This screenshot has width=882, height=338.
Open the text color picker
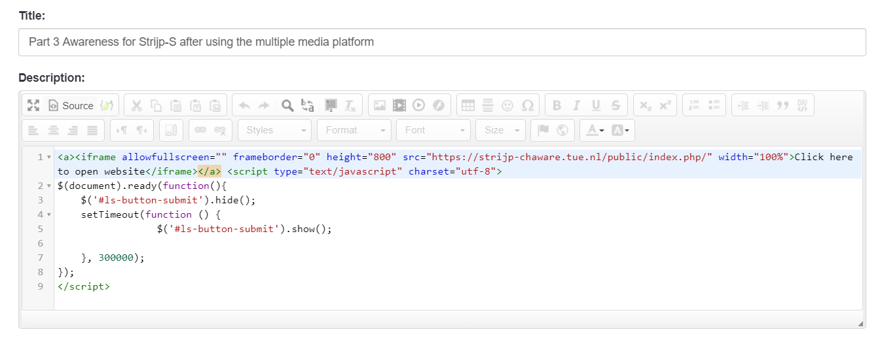[595, 130]
